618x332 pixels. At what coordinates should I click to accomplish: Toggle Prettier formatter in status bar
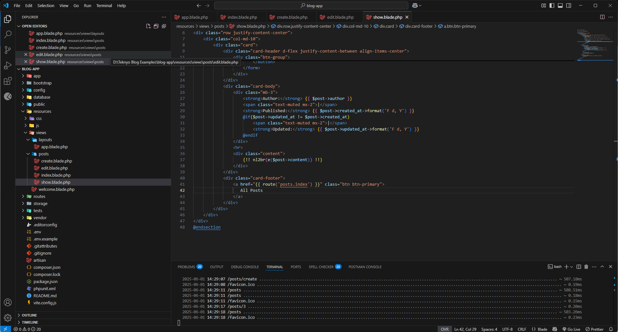594,329
